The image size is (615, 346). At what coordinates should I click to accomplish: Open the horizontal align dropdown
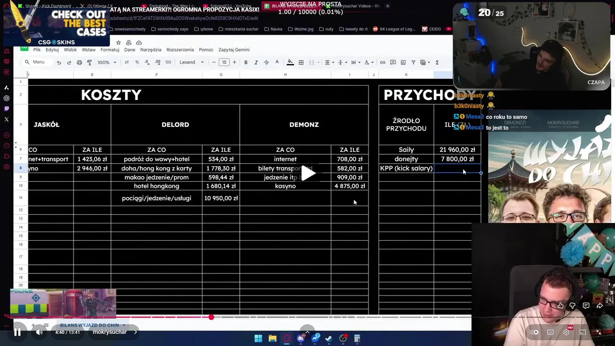pyautogui.click(x=329, y=62)
